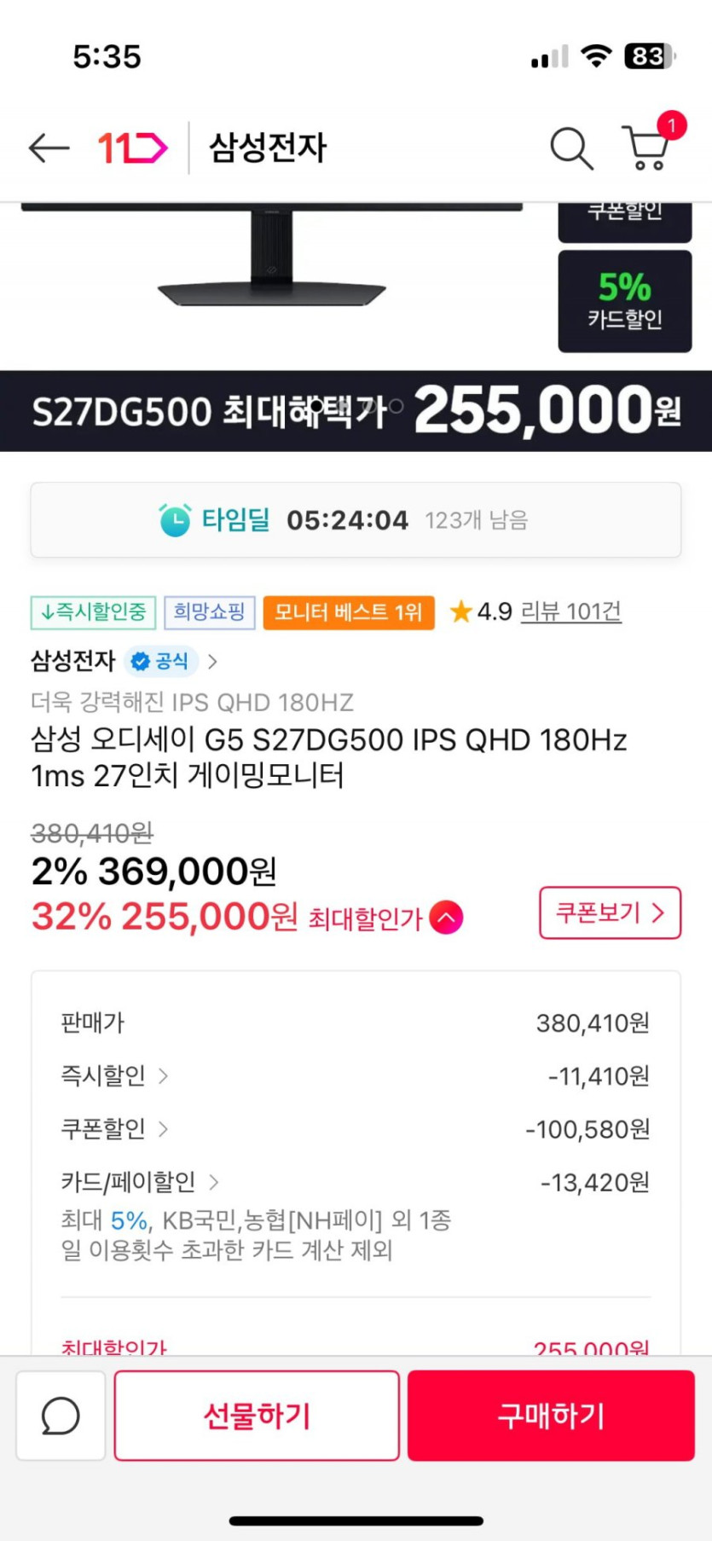Tap the Time Deal alarm clock icon

(x=175, y=520)
